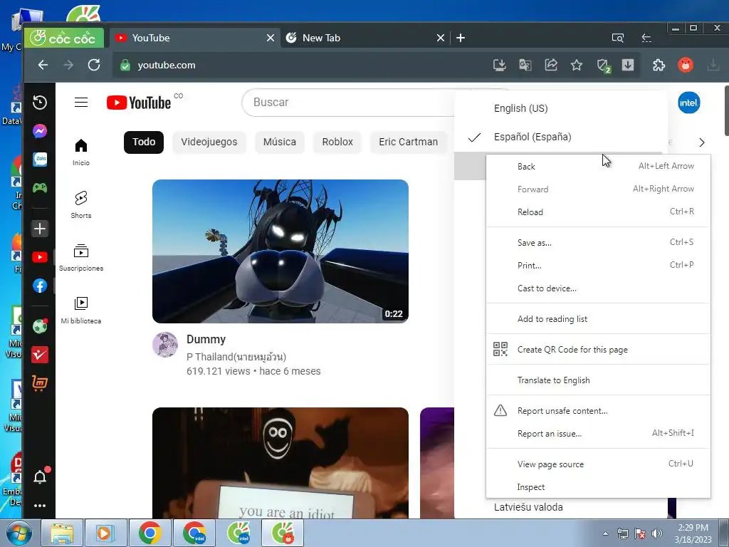This screenshot has height=547, width=729.
Task: Select the Roblox filter chip
Action: coord(337,142)
